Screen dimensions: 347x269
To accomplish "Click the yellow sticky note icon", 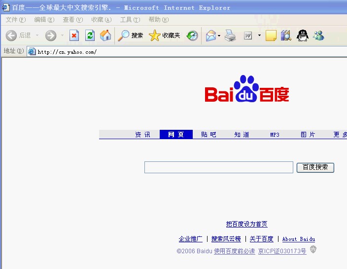I will point(271,36).
